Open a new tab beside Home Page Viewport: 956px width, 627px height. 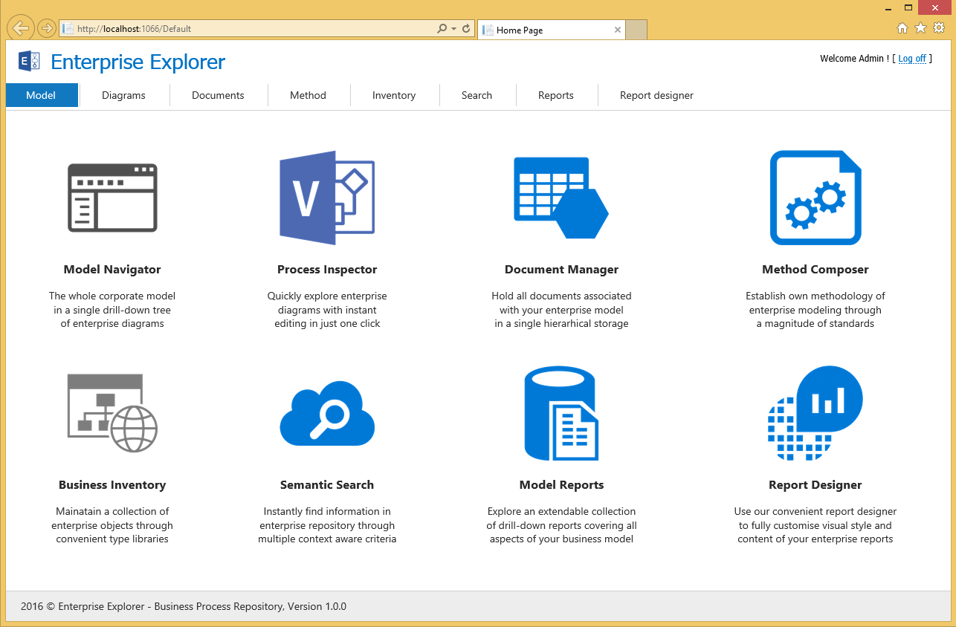point(636,30)
